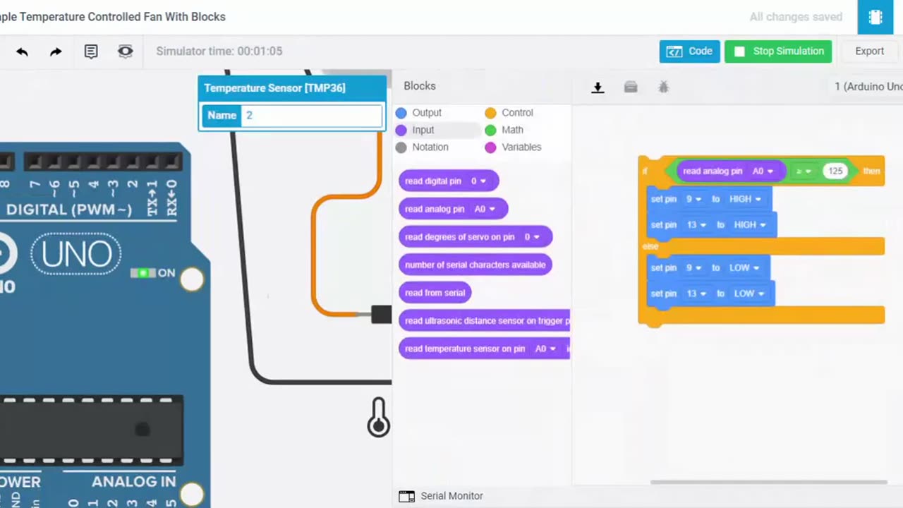Toggle the eye visibility icon in toolbar
The height and width of the screenshot is (508, 903).
coord(126,52)
